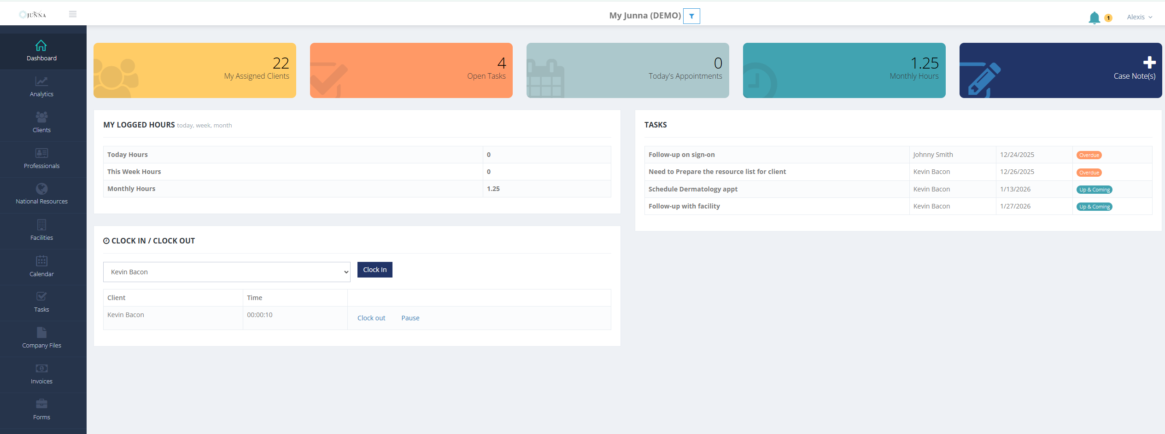Open the Open Tasks card
1165x434 pixels.
[x=411, y=70]
